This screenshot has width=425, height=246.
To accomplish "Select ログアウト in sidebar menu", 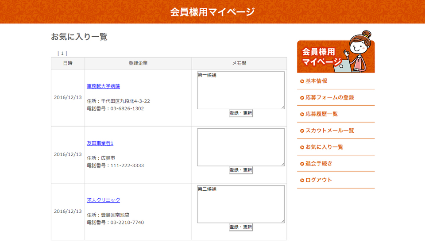I will tap(319, 180).
